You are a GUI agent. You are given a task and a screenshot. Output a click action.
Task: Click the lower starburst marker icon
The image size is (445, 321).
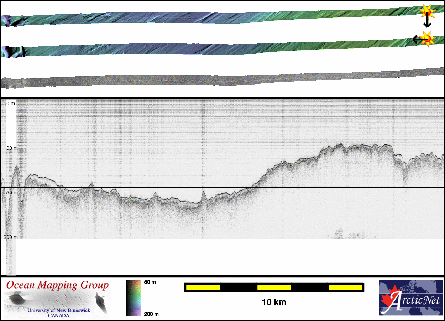pos(427,38)
